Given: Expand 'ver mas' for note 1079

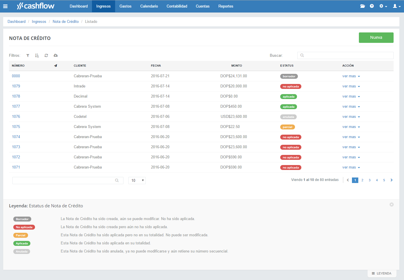Looking at the screenshot, I should tap(351, 86).
